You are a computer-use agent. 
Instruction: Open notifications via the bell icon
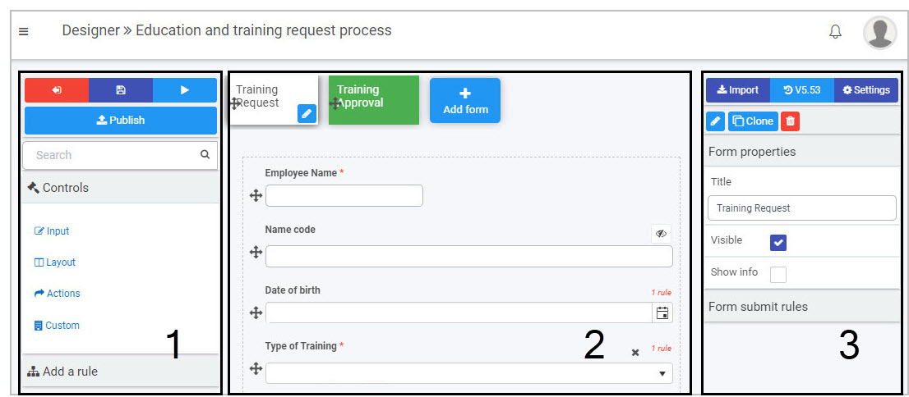tap(835, 32)
